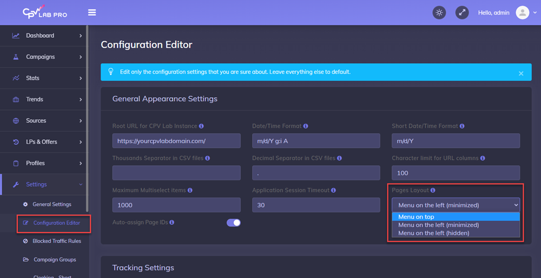This screenshot has height=278, width=541.
Task: Click the Dashboard chart icon
Action: 16,36
